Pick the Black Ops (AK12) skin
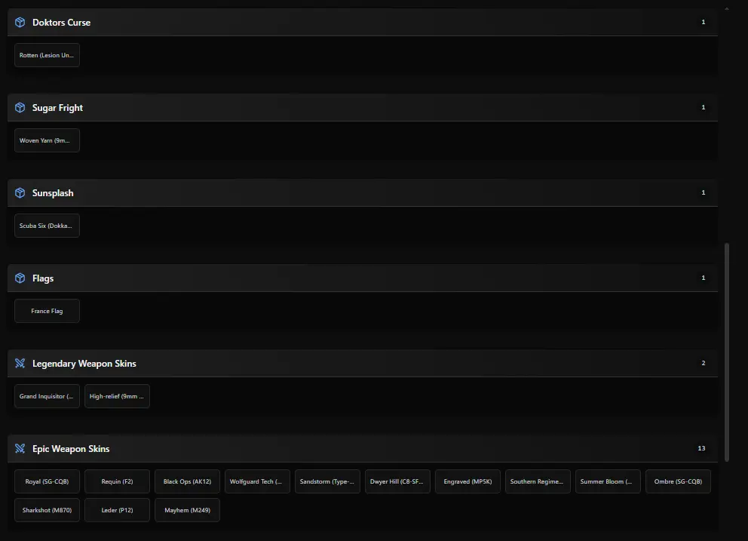The image size is (748, 541). point(187,481)
